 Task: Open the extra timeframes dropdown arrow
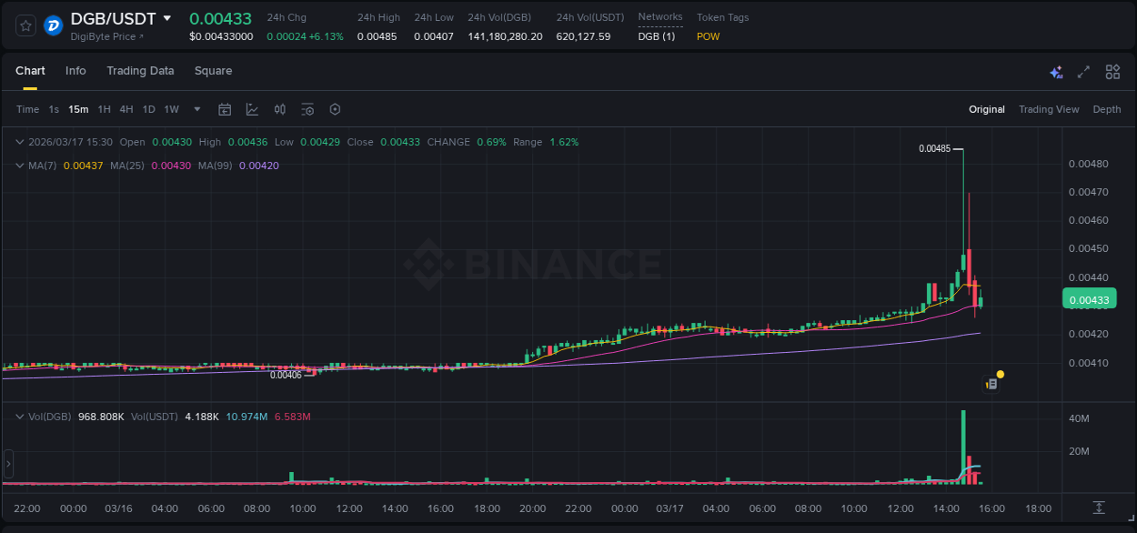pos(196,109)
